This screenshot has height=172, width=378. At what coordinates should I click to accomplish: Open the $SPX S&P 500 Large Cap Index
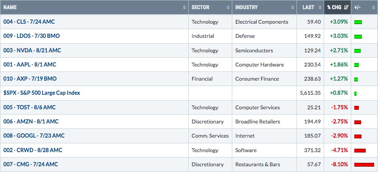42,93
